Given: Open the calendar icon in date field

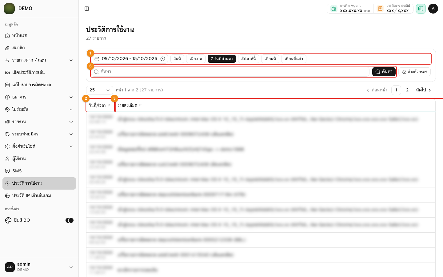Looking at the screenshot, I should click(x=97, y=59).
